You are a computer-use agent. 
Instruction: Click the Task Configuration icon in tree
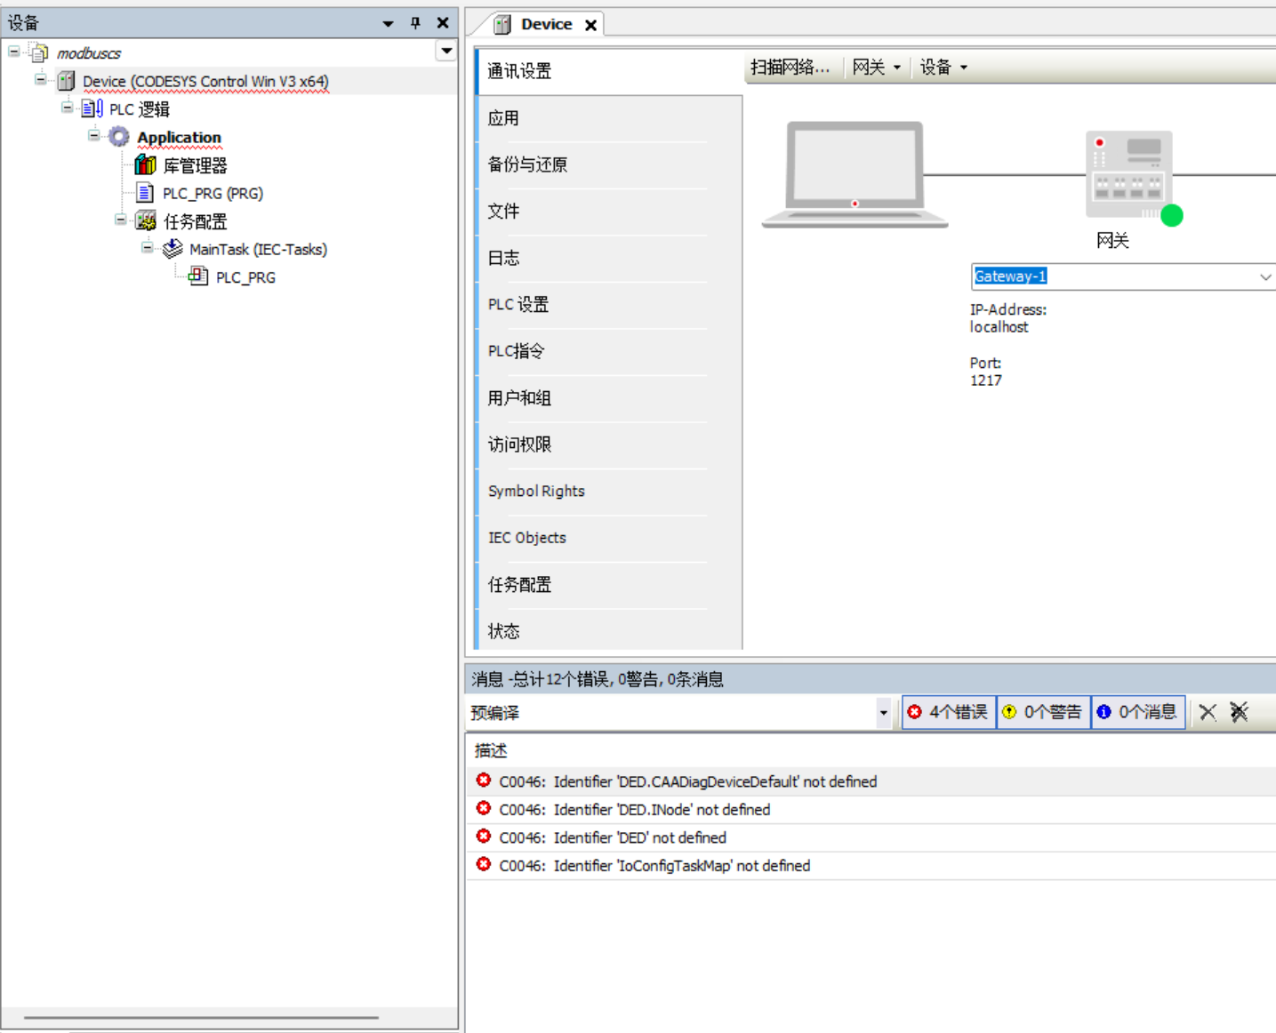146,221
